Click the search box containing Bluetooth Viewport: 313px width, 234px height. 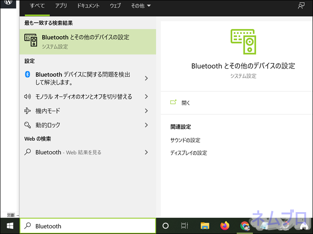[x=89, y=226]
